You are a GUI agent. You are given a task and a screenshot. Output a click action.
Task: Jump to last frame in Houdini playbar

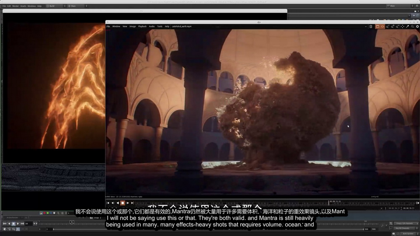pos(22,224)
